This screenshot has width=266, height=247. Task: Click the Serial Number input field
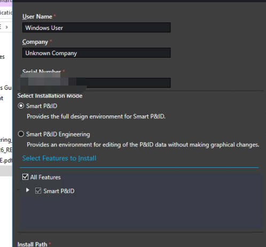tap(96, 83)
